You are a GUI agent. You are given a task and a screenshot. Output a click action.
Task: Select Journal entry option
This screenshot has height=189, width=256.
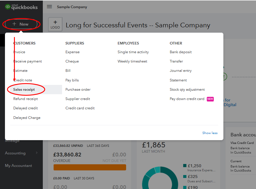click(181, 71)
